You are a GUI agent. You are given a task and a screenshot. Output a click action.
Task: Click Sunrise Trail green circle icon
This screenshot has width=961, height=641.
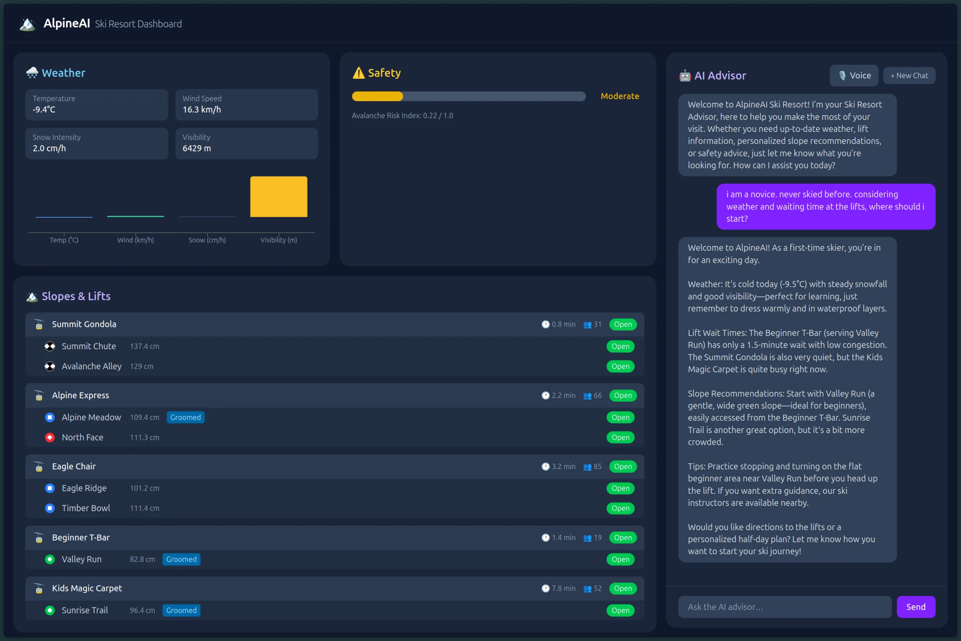[x=50, y=610]
